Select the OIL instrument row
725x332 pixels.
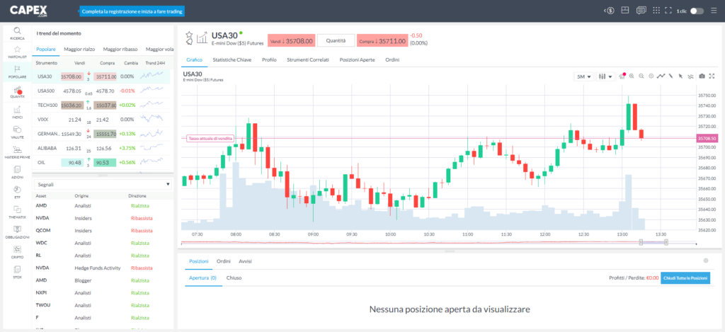point(101,163)
